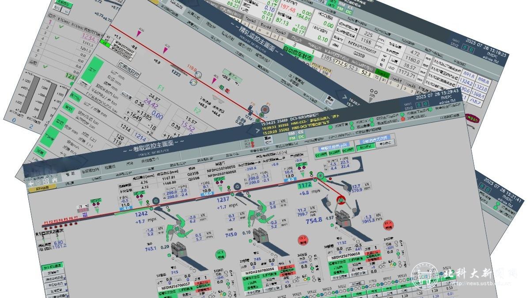
Task: Click the back arrow navigation icon
Action: (31, 182)
